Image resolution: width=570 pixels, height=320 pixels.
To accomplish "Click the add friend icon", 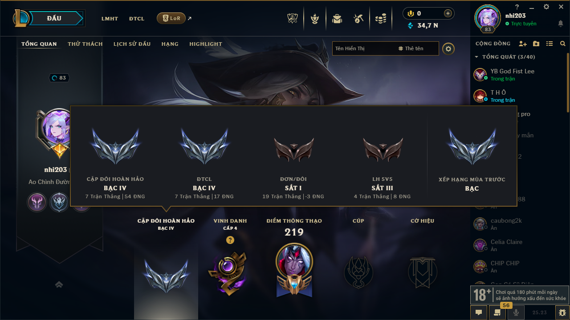I will click(523, 44).
